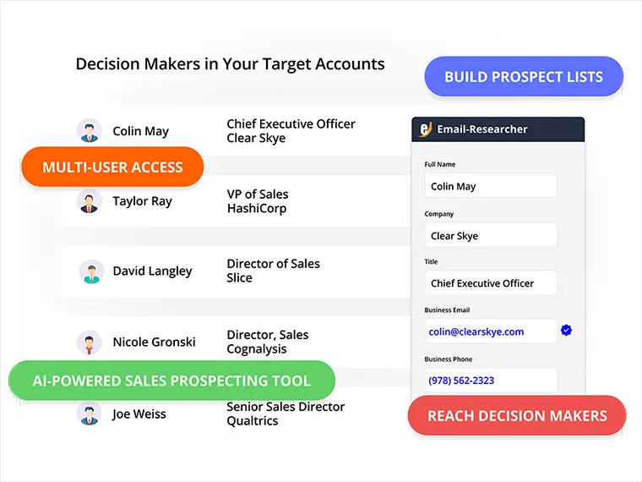This screenshot has height=482, width=642.
Task: Open Joe Weiss's profile avatar
Action: tap(90, 414)
